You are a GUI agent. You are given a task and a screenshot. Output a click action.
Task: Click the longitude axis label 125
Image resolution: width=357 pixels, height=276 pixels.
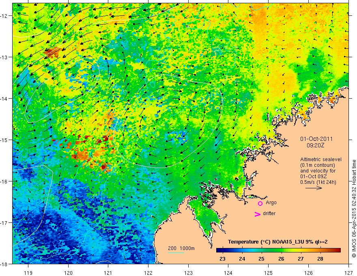click(x=269, y=273)
